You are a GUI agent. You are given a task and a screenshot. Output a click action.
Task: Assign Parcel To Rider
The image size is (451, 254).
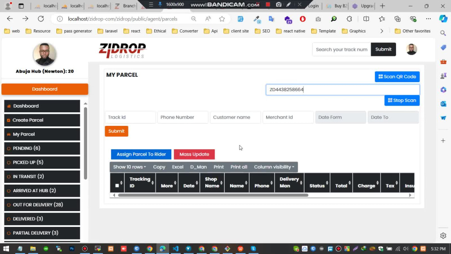tap(141, 154)
